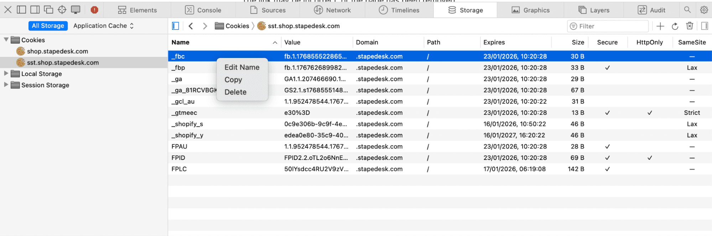Click Secure checkmark for _gtmeec cookie
The height and width of the screenshot is (236, 712).
[607, 113]
